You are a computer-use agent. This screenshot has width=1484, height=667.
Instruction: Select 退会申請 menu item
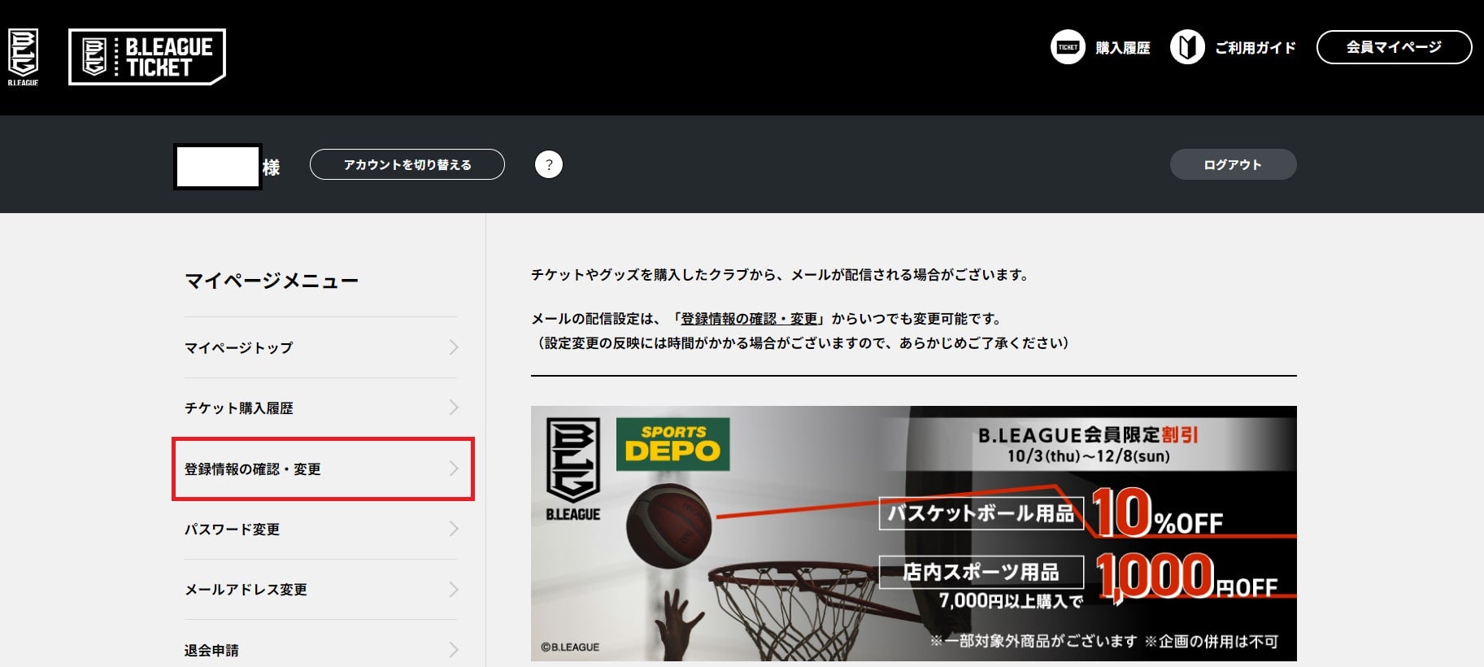click(321, 649)
